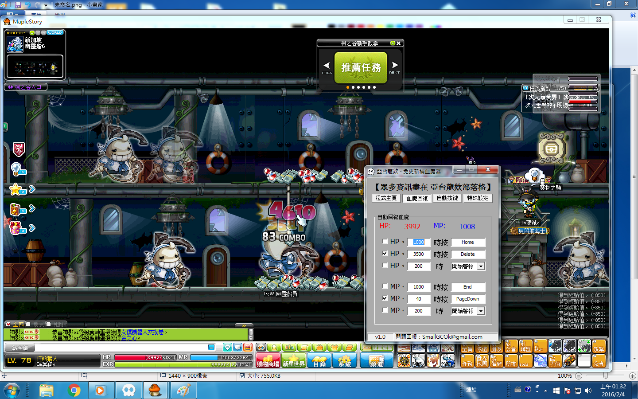Open the ranking chart shortcut icon
The image size is (638, 399).
[289, 348]
